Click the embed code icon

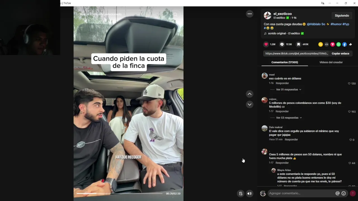[326, 44]
